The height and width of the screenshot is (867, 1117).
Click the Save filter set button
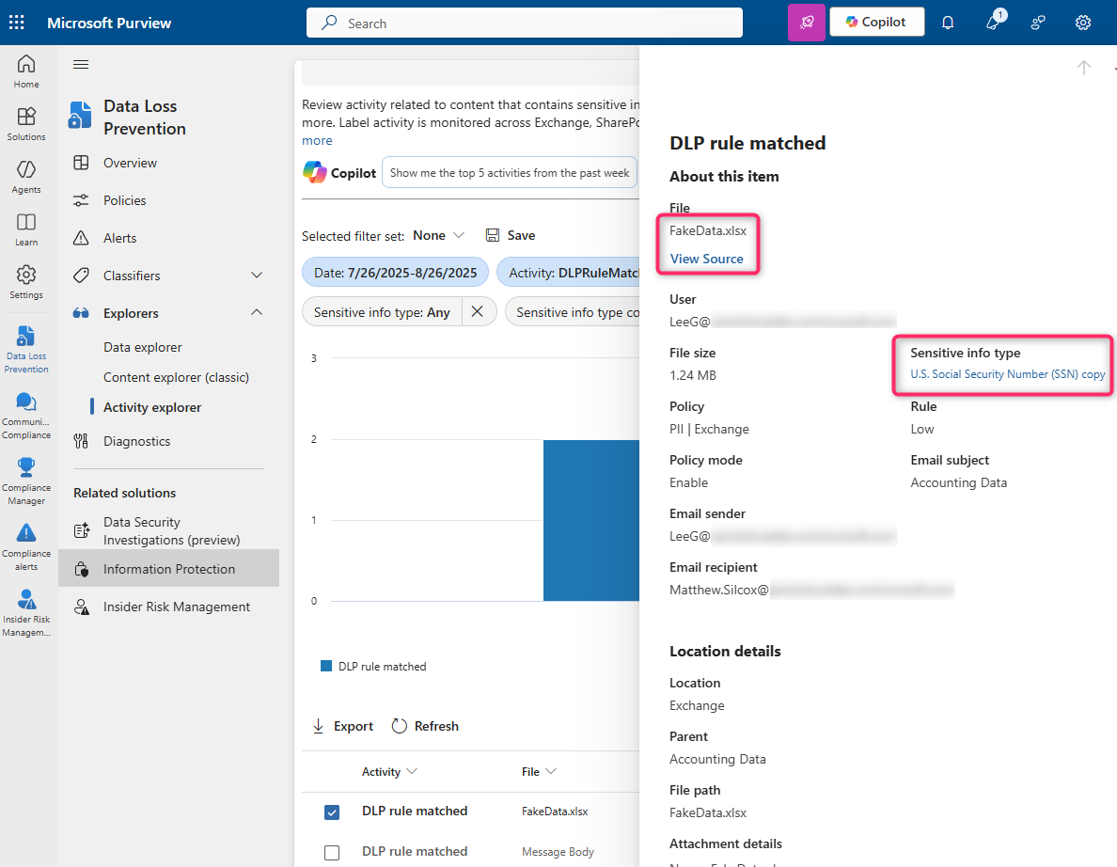pos(510,236)
